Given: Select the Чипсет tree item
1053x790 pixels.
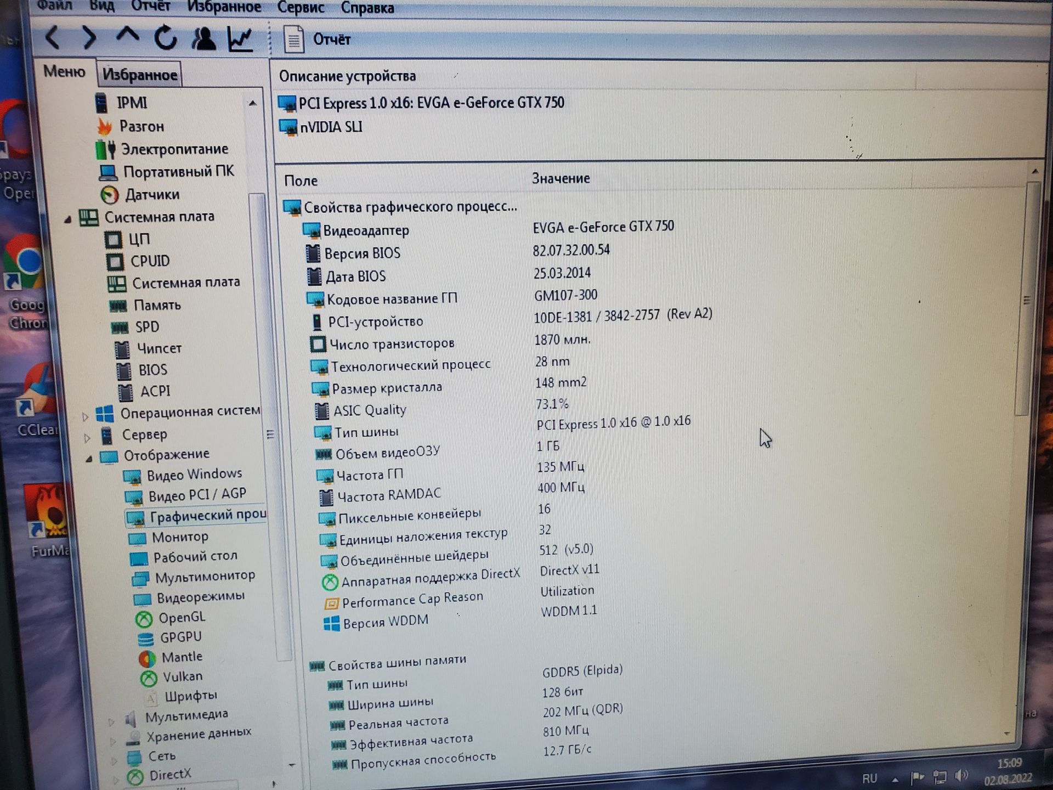Looking at the screenshot, I should click(x=148, y=349).
